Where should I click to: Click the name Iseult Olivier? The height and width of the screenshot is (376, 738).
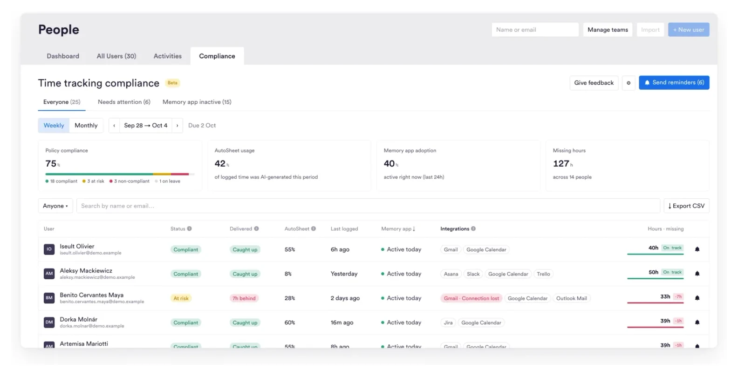click(x=77, y=246)
